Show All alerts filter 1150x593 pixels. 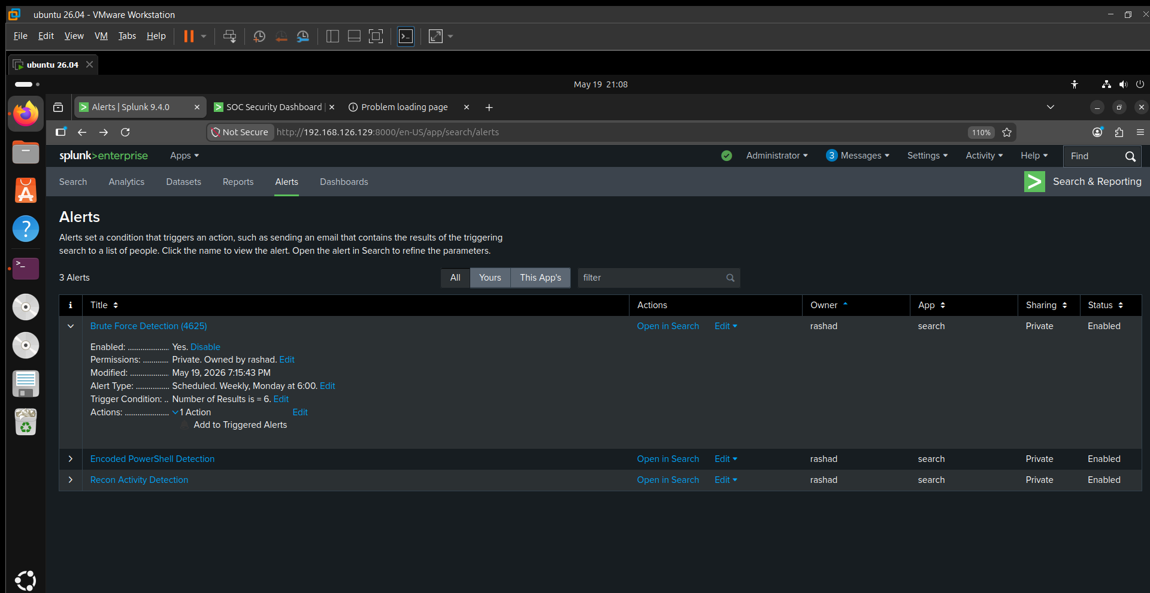point(455,278)
